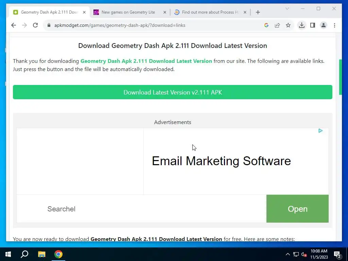Click the Advertisements label
Screen dimensions: 348x261
coord(172,122)
